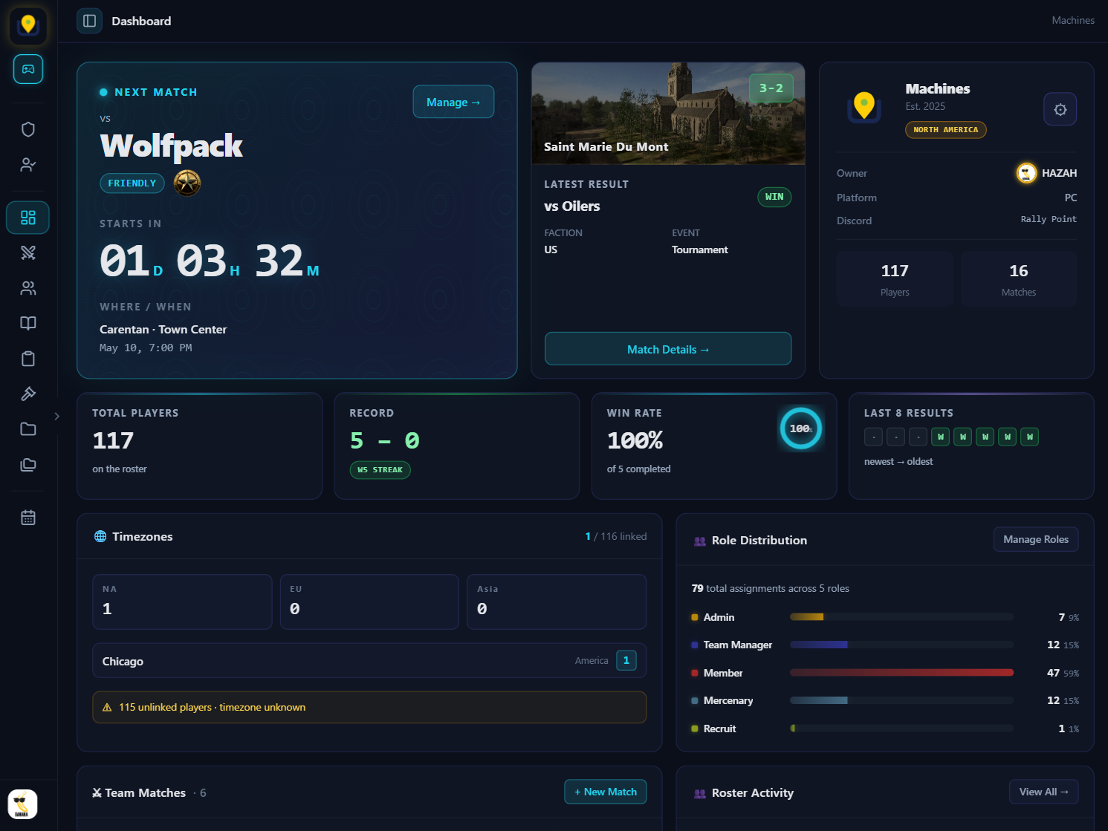
Task: Click the Team Matches swords icon
Action: pyautogui.click(x=97, y=793)
